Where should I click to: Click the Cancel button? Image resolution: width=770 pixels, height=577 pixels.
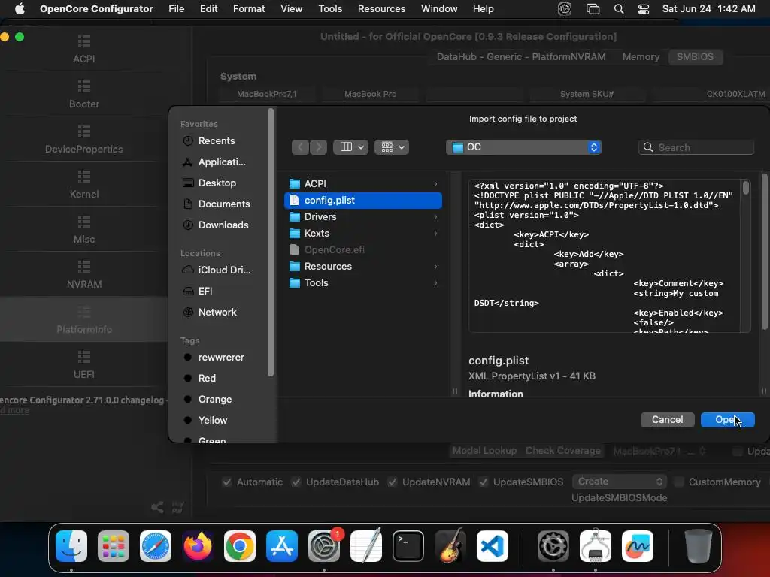668,420
